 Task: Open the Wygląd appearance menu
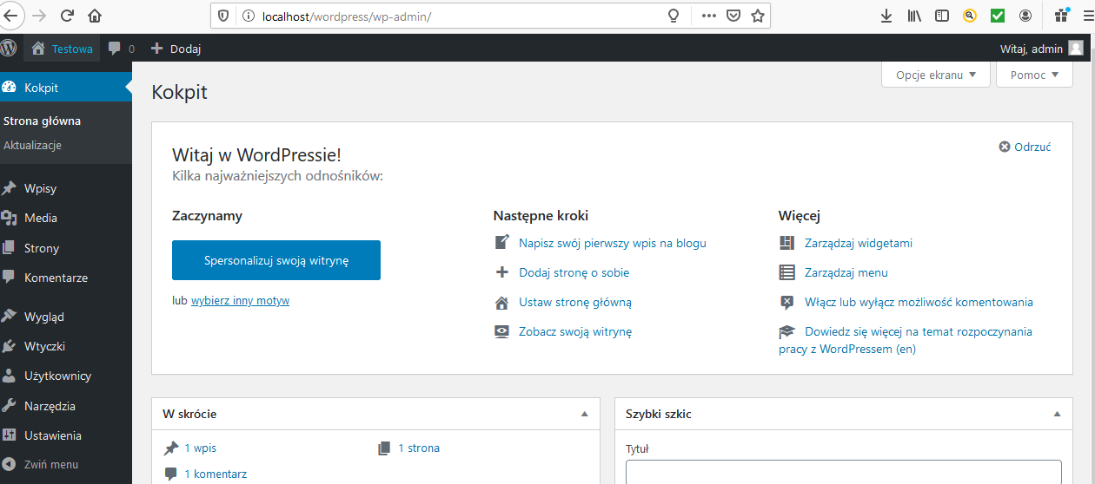click(x=66, y=317)
